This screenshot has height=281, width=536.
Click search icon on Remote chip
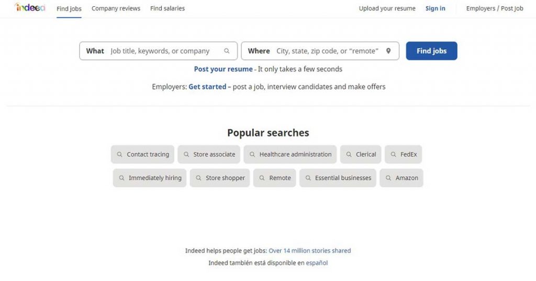coord(262,178)
